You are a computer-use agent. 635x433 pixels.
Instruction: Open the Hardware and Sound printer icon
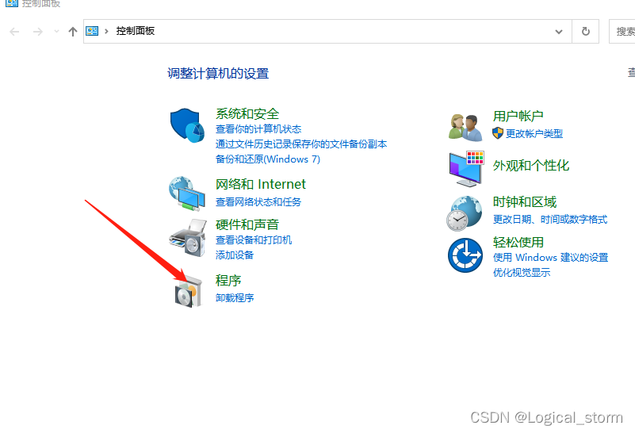tap(188, 238)
